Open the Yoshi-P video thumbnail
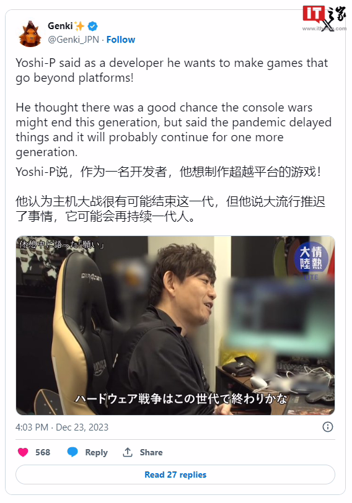Screen dimensions: 352x503 point(175,325)
